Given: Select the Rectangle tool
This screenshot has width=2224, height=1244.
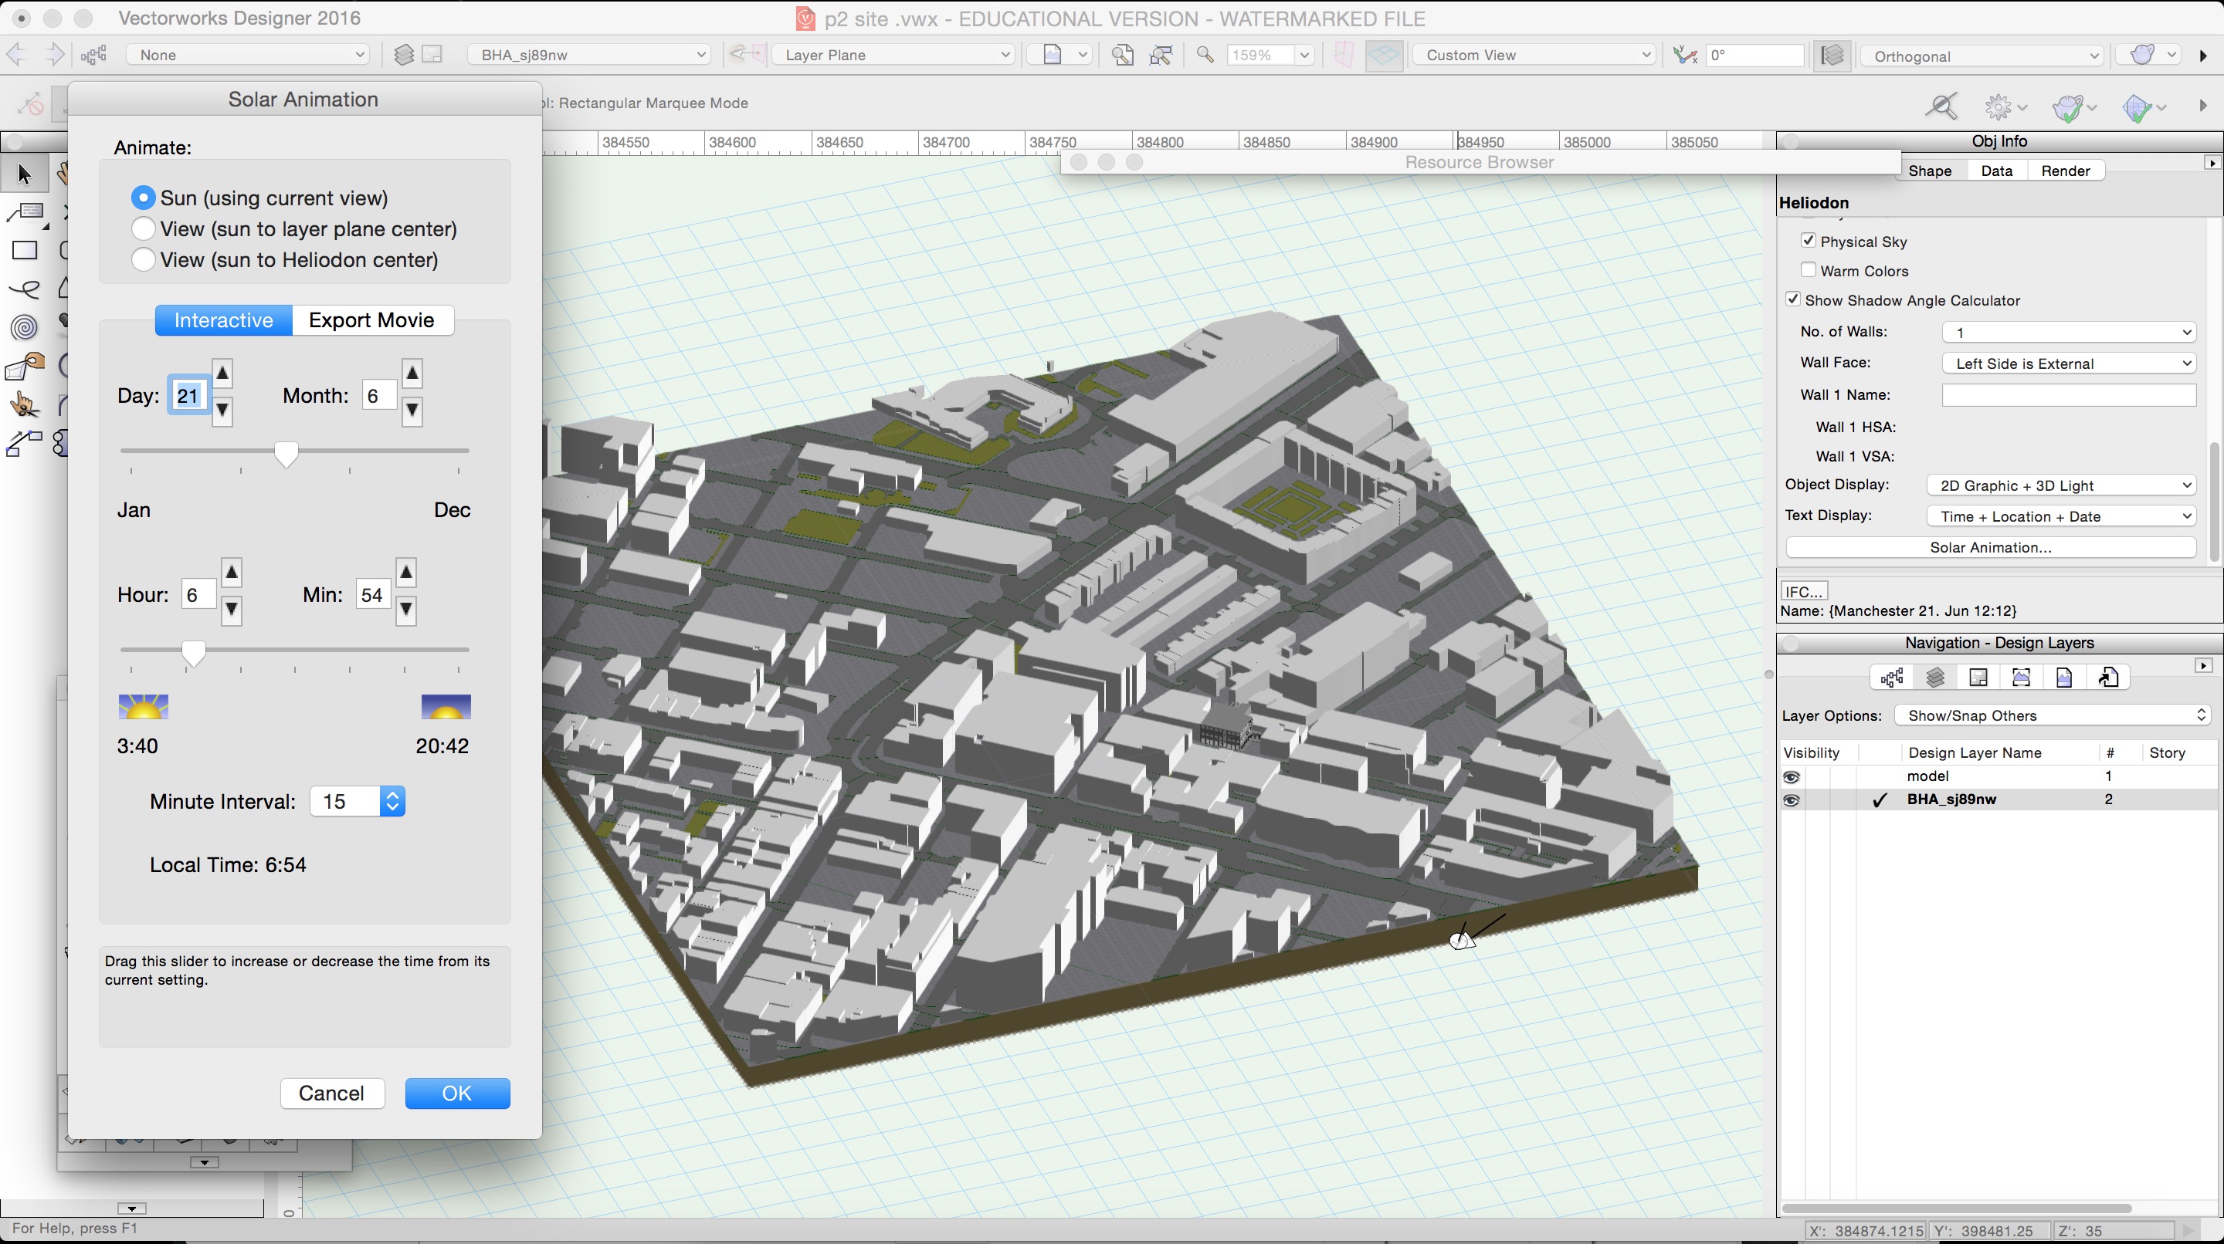Looking at the screenshot, I should 25,250.
